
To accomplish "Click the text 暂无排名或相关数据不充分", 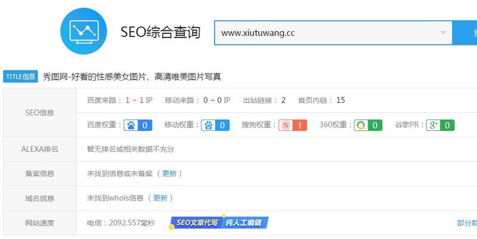I will coord(130,149).
